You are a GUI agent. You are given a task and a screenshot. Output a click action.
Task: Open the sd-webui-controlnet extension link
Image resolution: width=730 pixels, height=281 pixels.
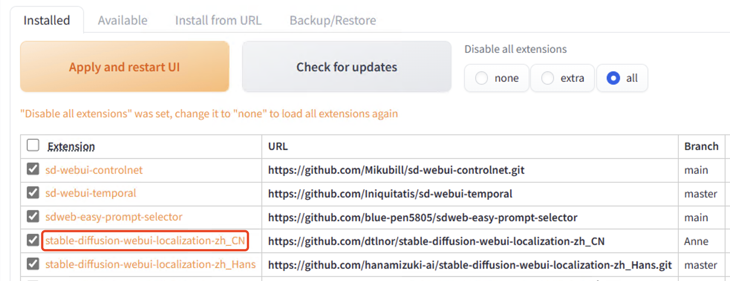[94, 170]
